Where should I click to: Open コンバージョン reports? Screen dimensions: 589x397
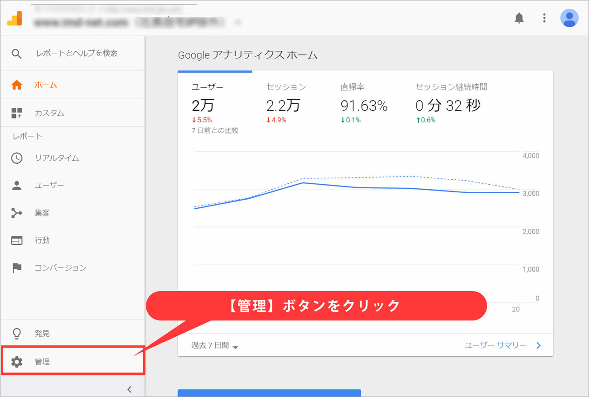pyautogui.click(x=72, y=268)
